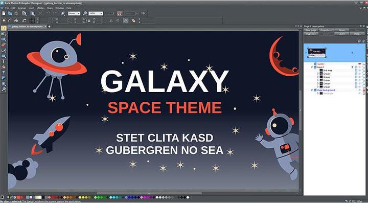Click the highlighted blue infobar icon

[126, 20]
